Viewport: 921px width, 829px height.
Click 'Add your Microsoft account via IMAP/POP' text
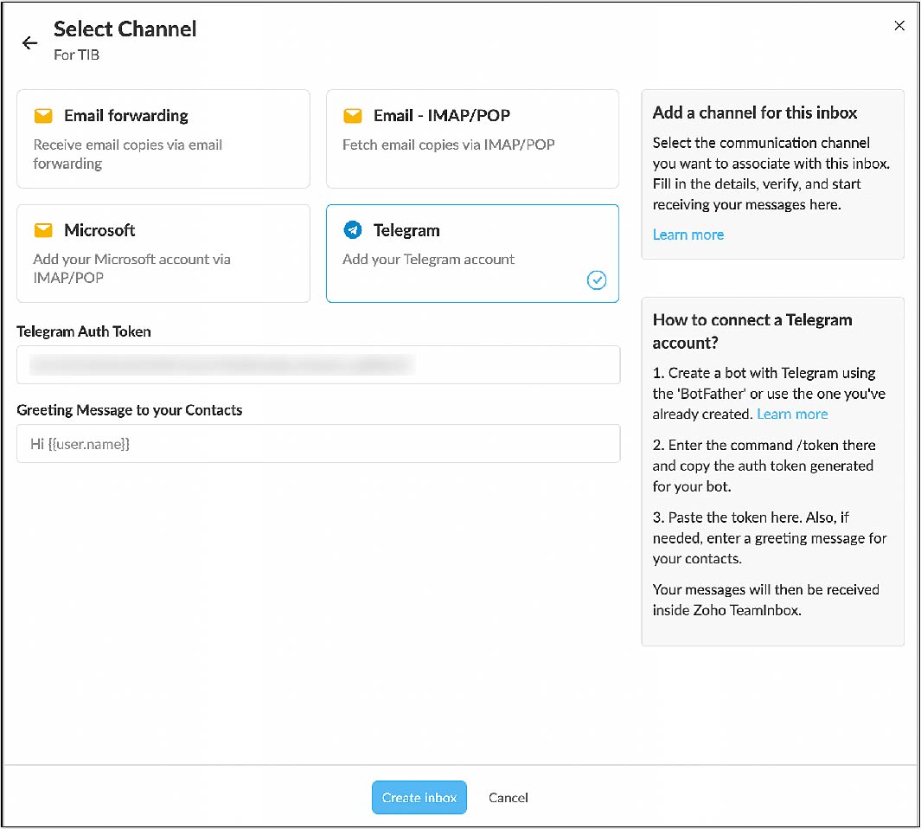131,268
